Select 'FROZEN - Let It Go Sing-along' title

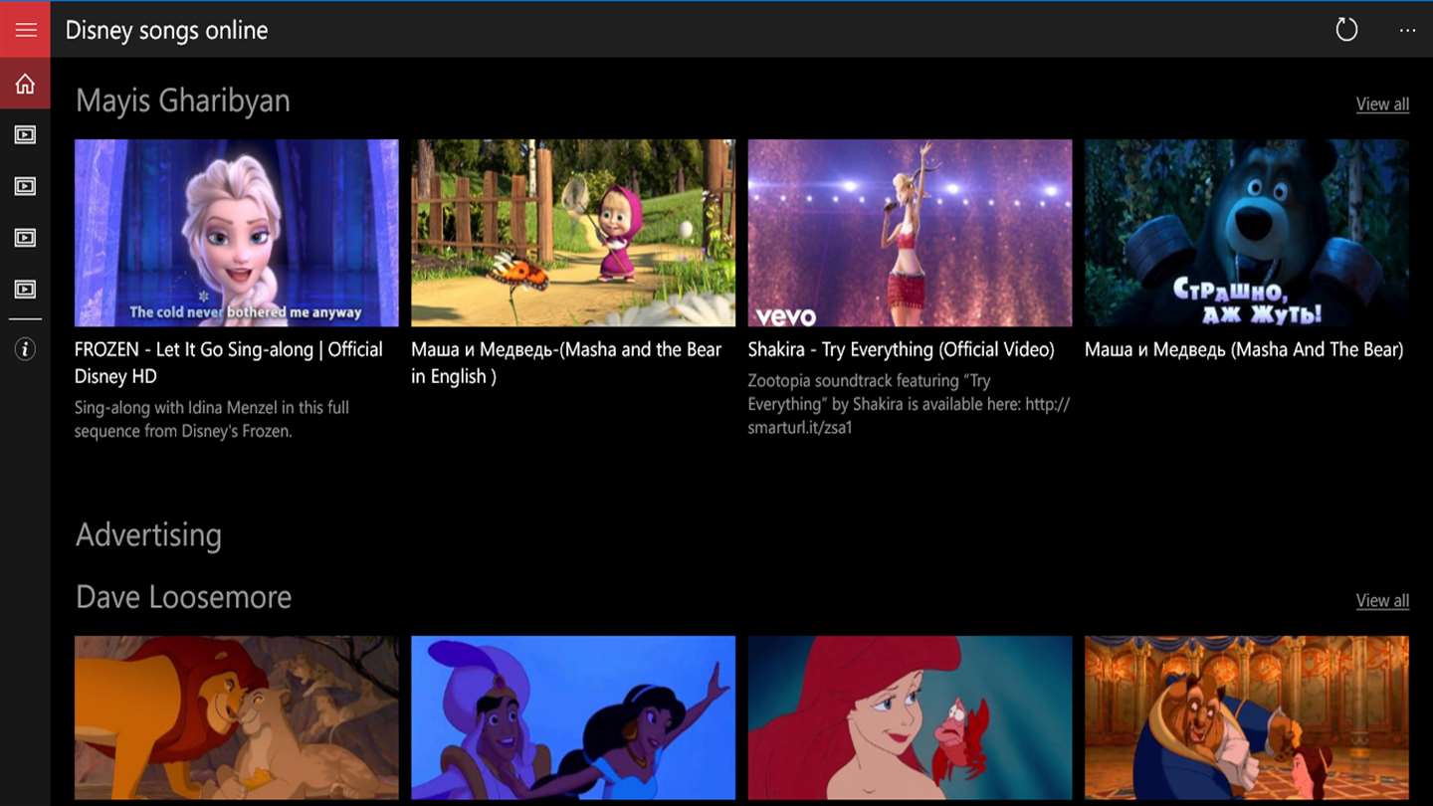(x=229, y=362)
